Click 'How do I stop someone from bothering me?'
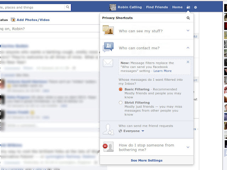227x170 pixels. (146, 147)
